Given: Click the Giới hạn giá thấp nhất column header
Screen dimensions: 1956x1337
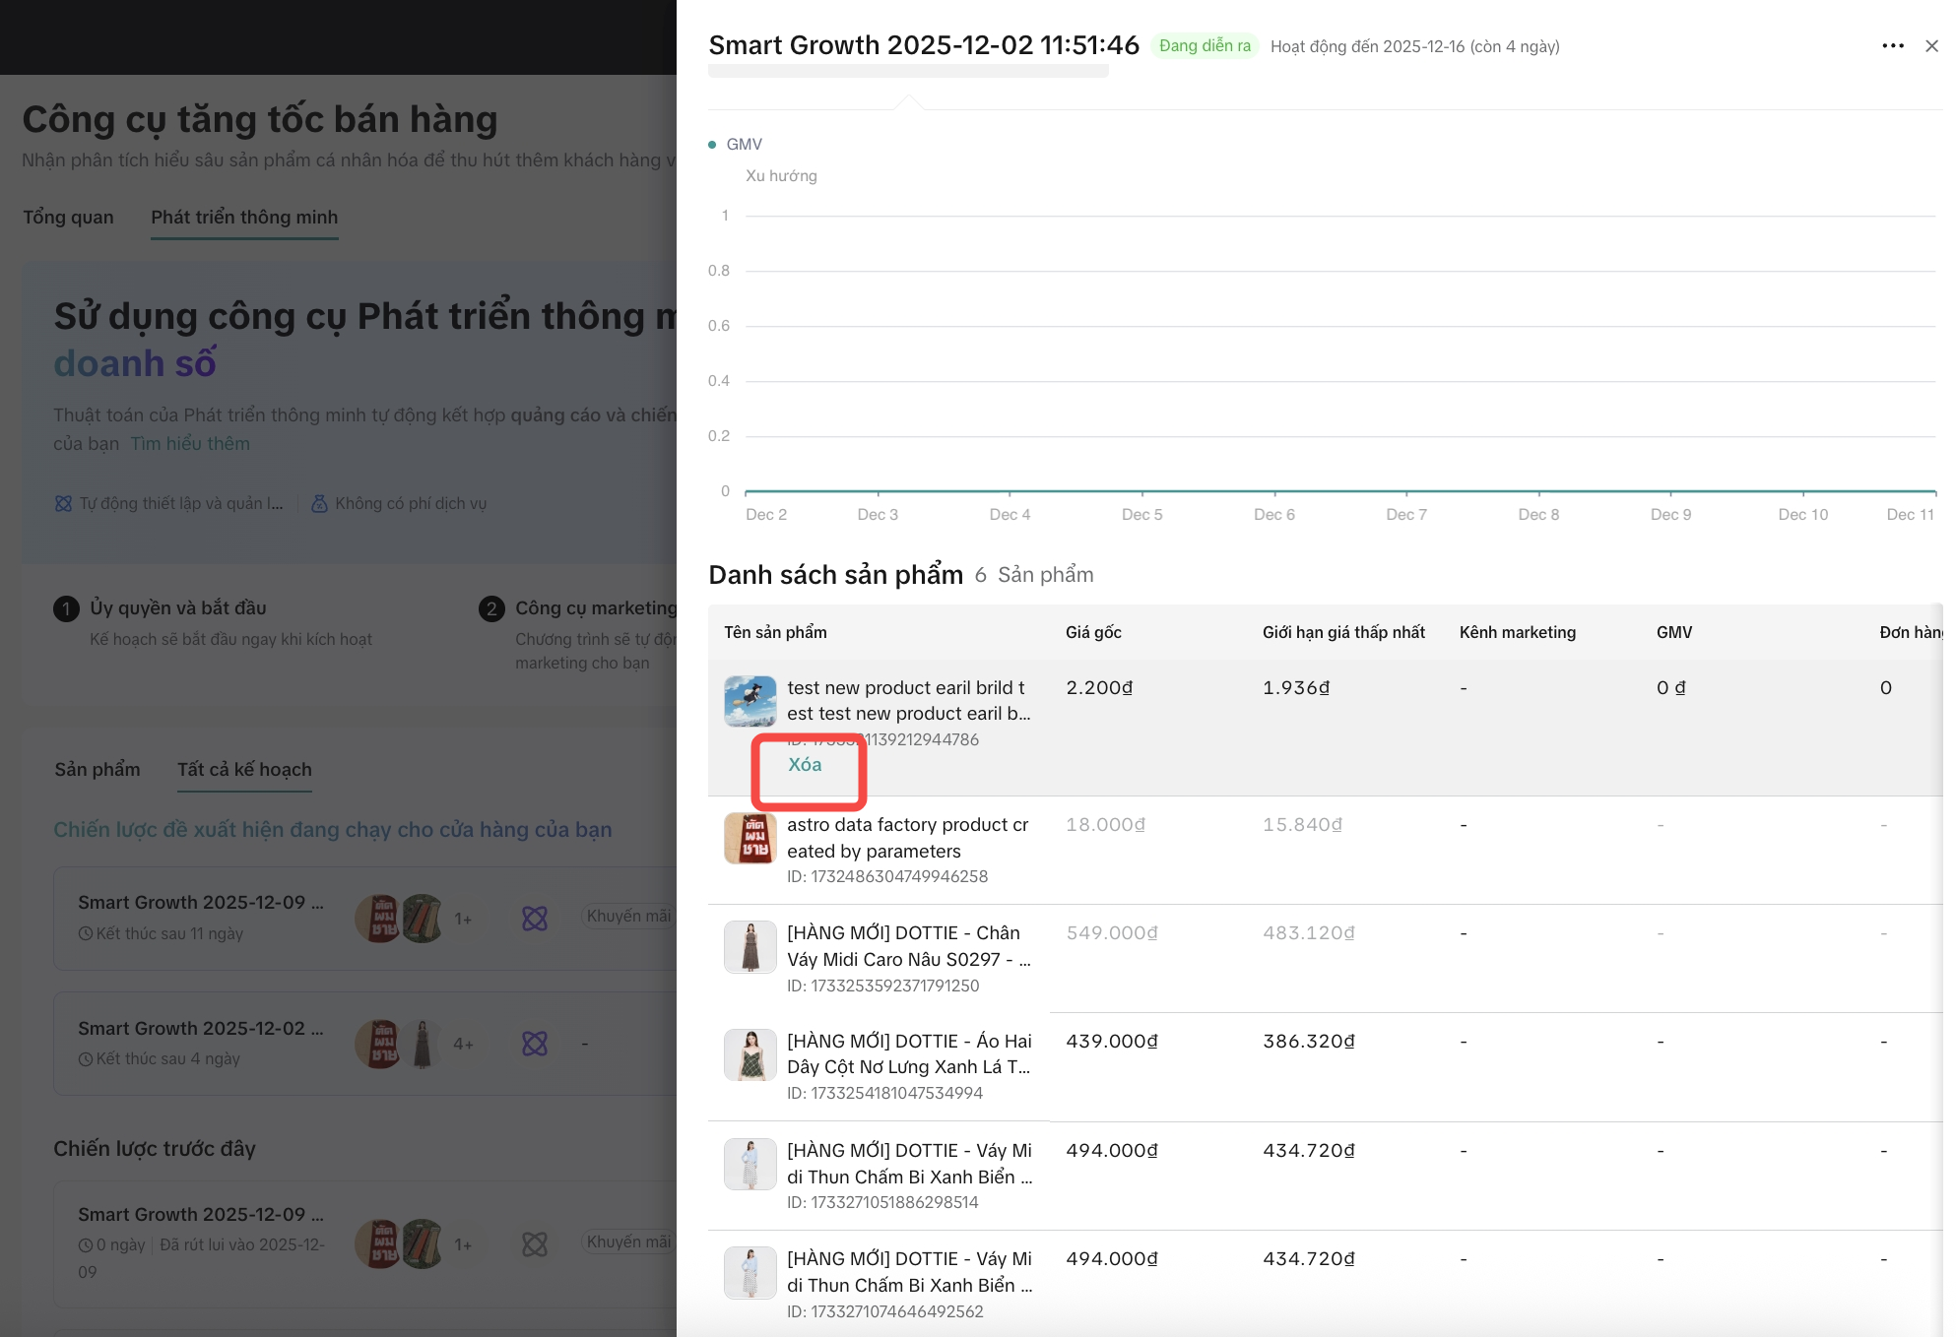Looking at the screenshot, I should 1343,632.
